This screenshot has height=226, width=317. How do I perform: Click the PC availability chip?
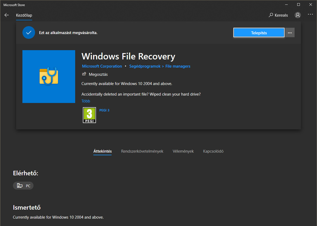point(23,186)
